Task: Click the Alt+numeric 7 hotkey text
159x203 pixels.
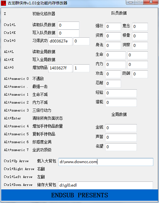Action: 16,150
